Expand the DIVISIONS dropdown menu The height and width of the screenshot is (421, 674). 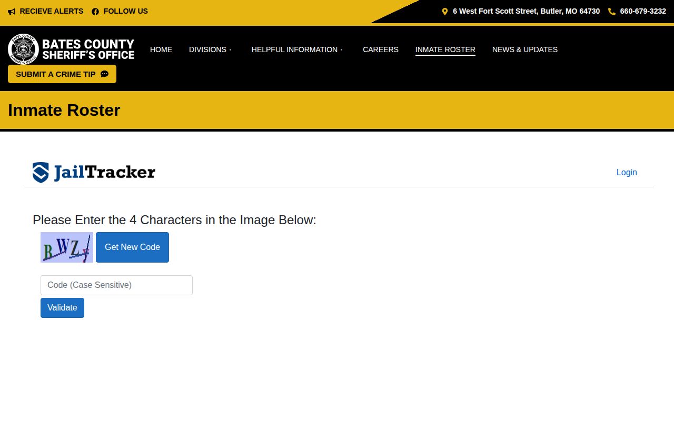point(210,49)
